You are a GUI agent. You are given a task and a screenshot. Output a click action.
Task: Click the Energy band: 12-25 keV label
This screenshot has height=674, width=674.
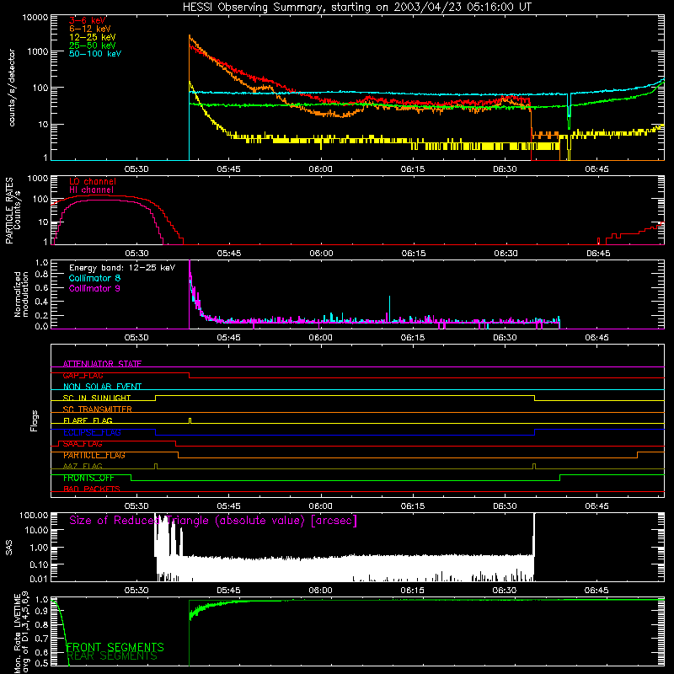(122, 268)
